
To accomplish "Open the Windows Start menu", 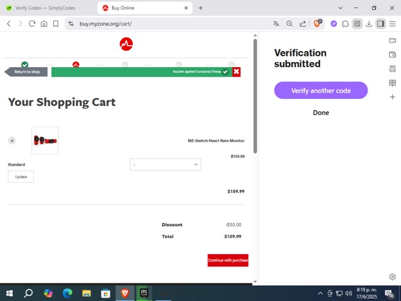I will [9, 293].
